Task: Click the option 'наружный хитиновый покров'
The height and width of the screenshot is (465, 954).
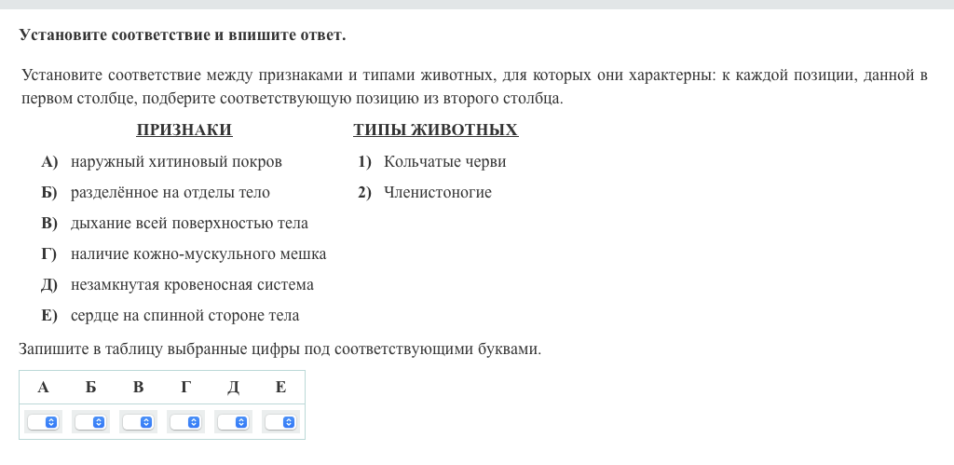Action: tap(176, 162)
